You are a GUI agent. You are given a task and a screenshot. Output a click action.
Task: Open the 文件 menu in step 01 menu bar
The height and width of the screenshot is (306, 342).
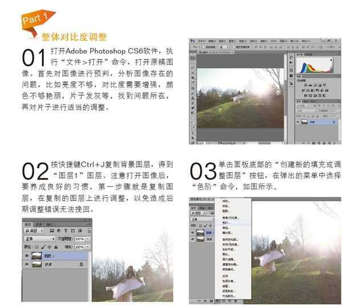click(x=202, y=41)
